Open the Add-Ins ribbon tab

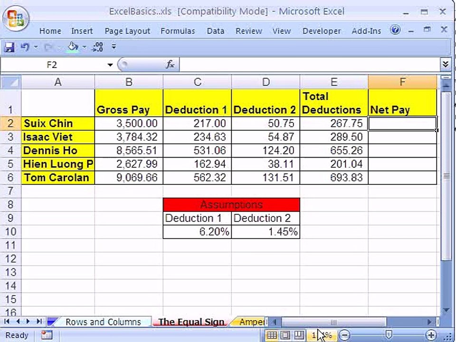[x=366, y=31]
